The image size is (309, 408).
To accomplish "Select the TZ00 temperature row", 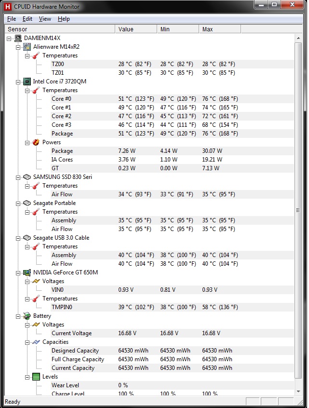I will 172,64.
